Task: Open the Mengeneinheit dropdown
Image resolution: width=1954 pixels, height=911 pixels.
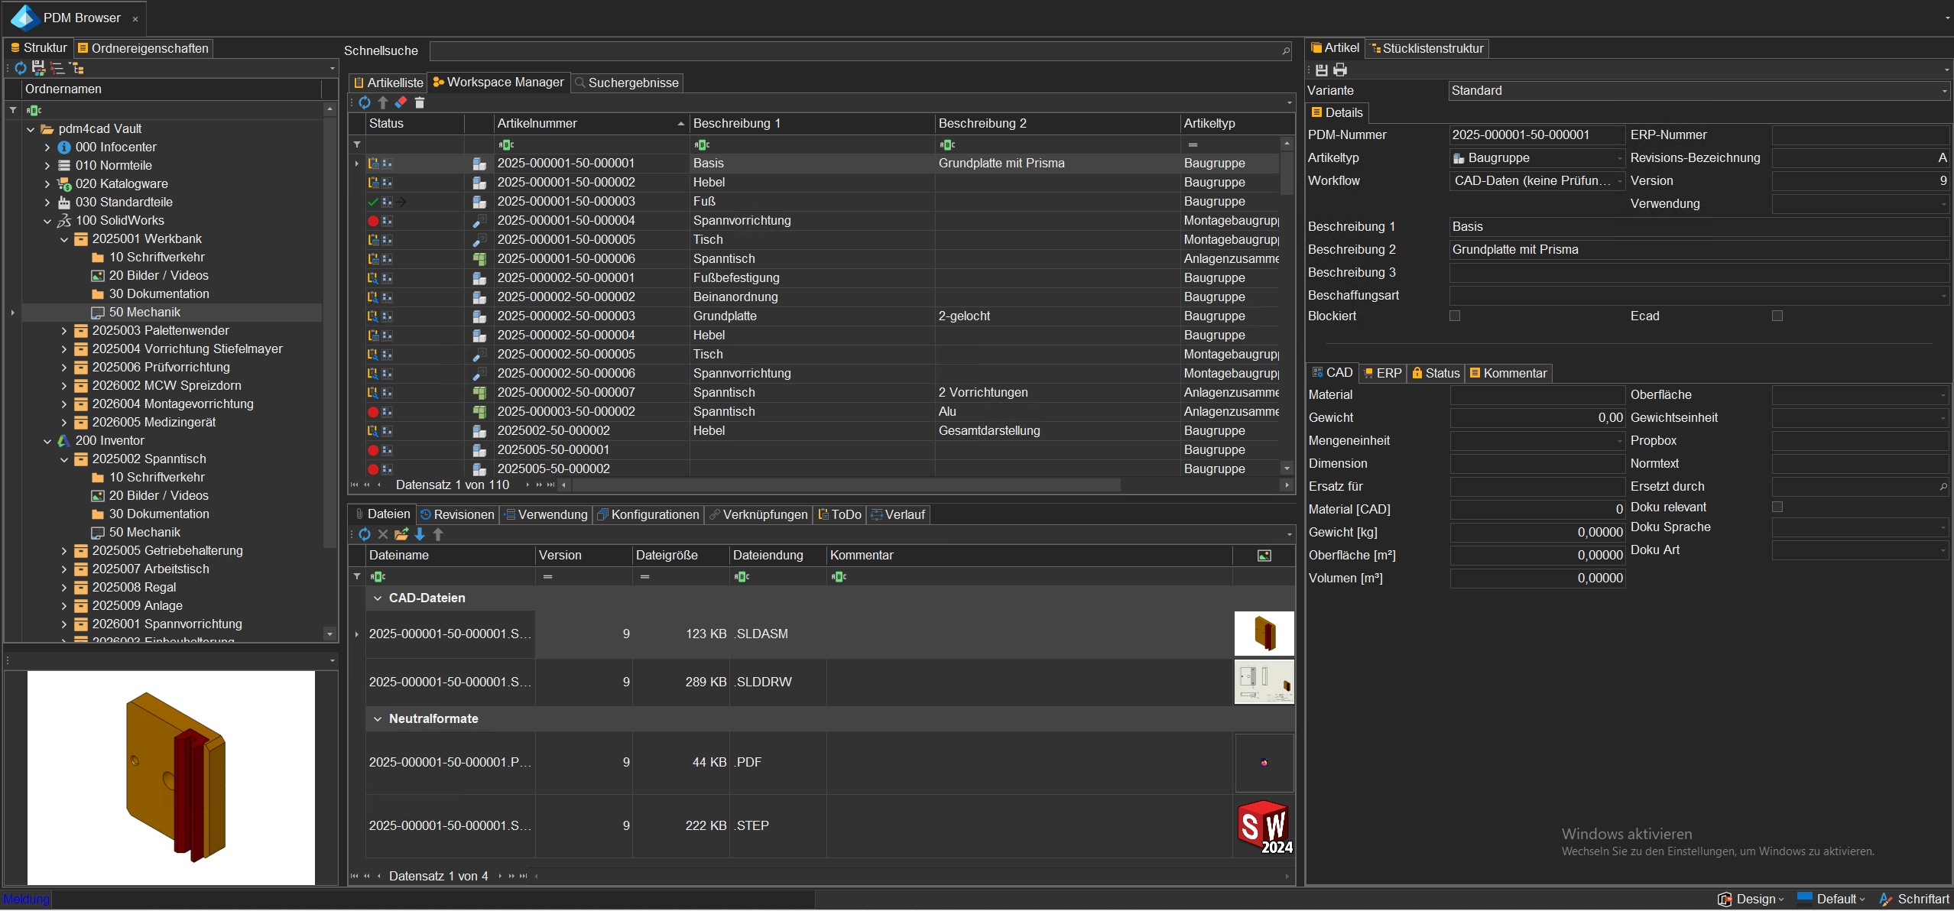Action: tap(1620, 441)
